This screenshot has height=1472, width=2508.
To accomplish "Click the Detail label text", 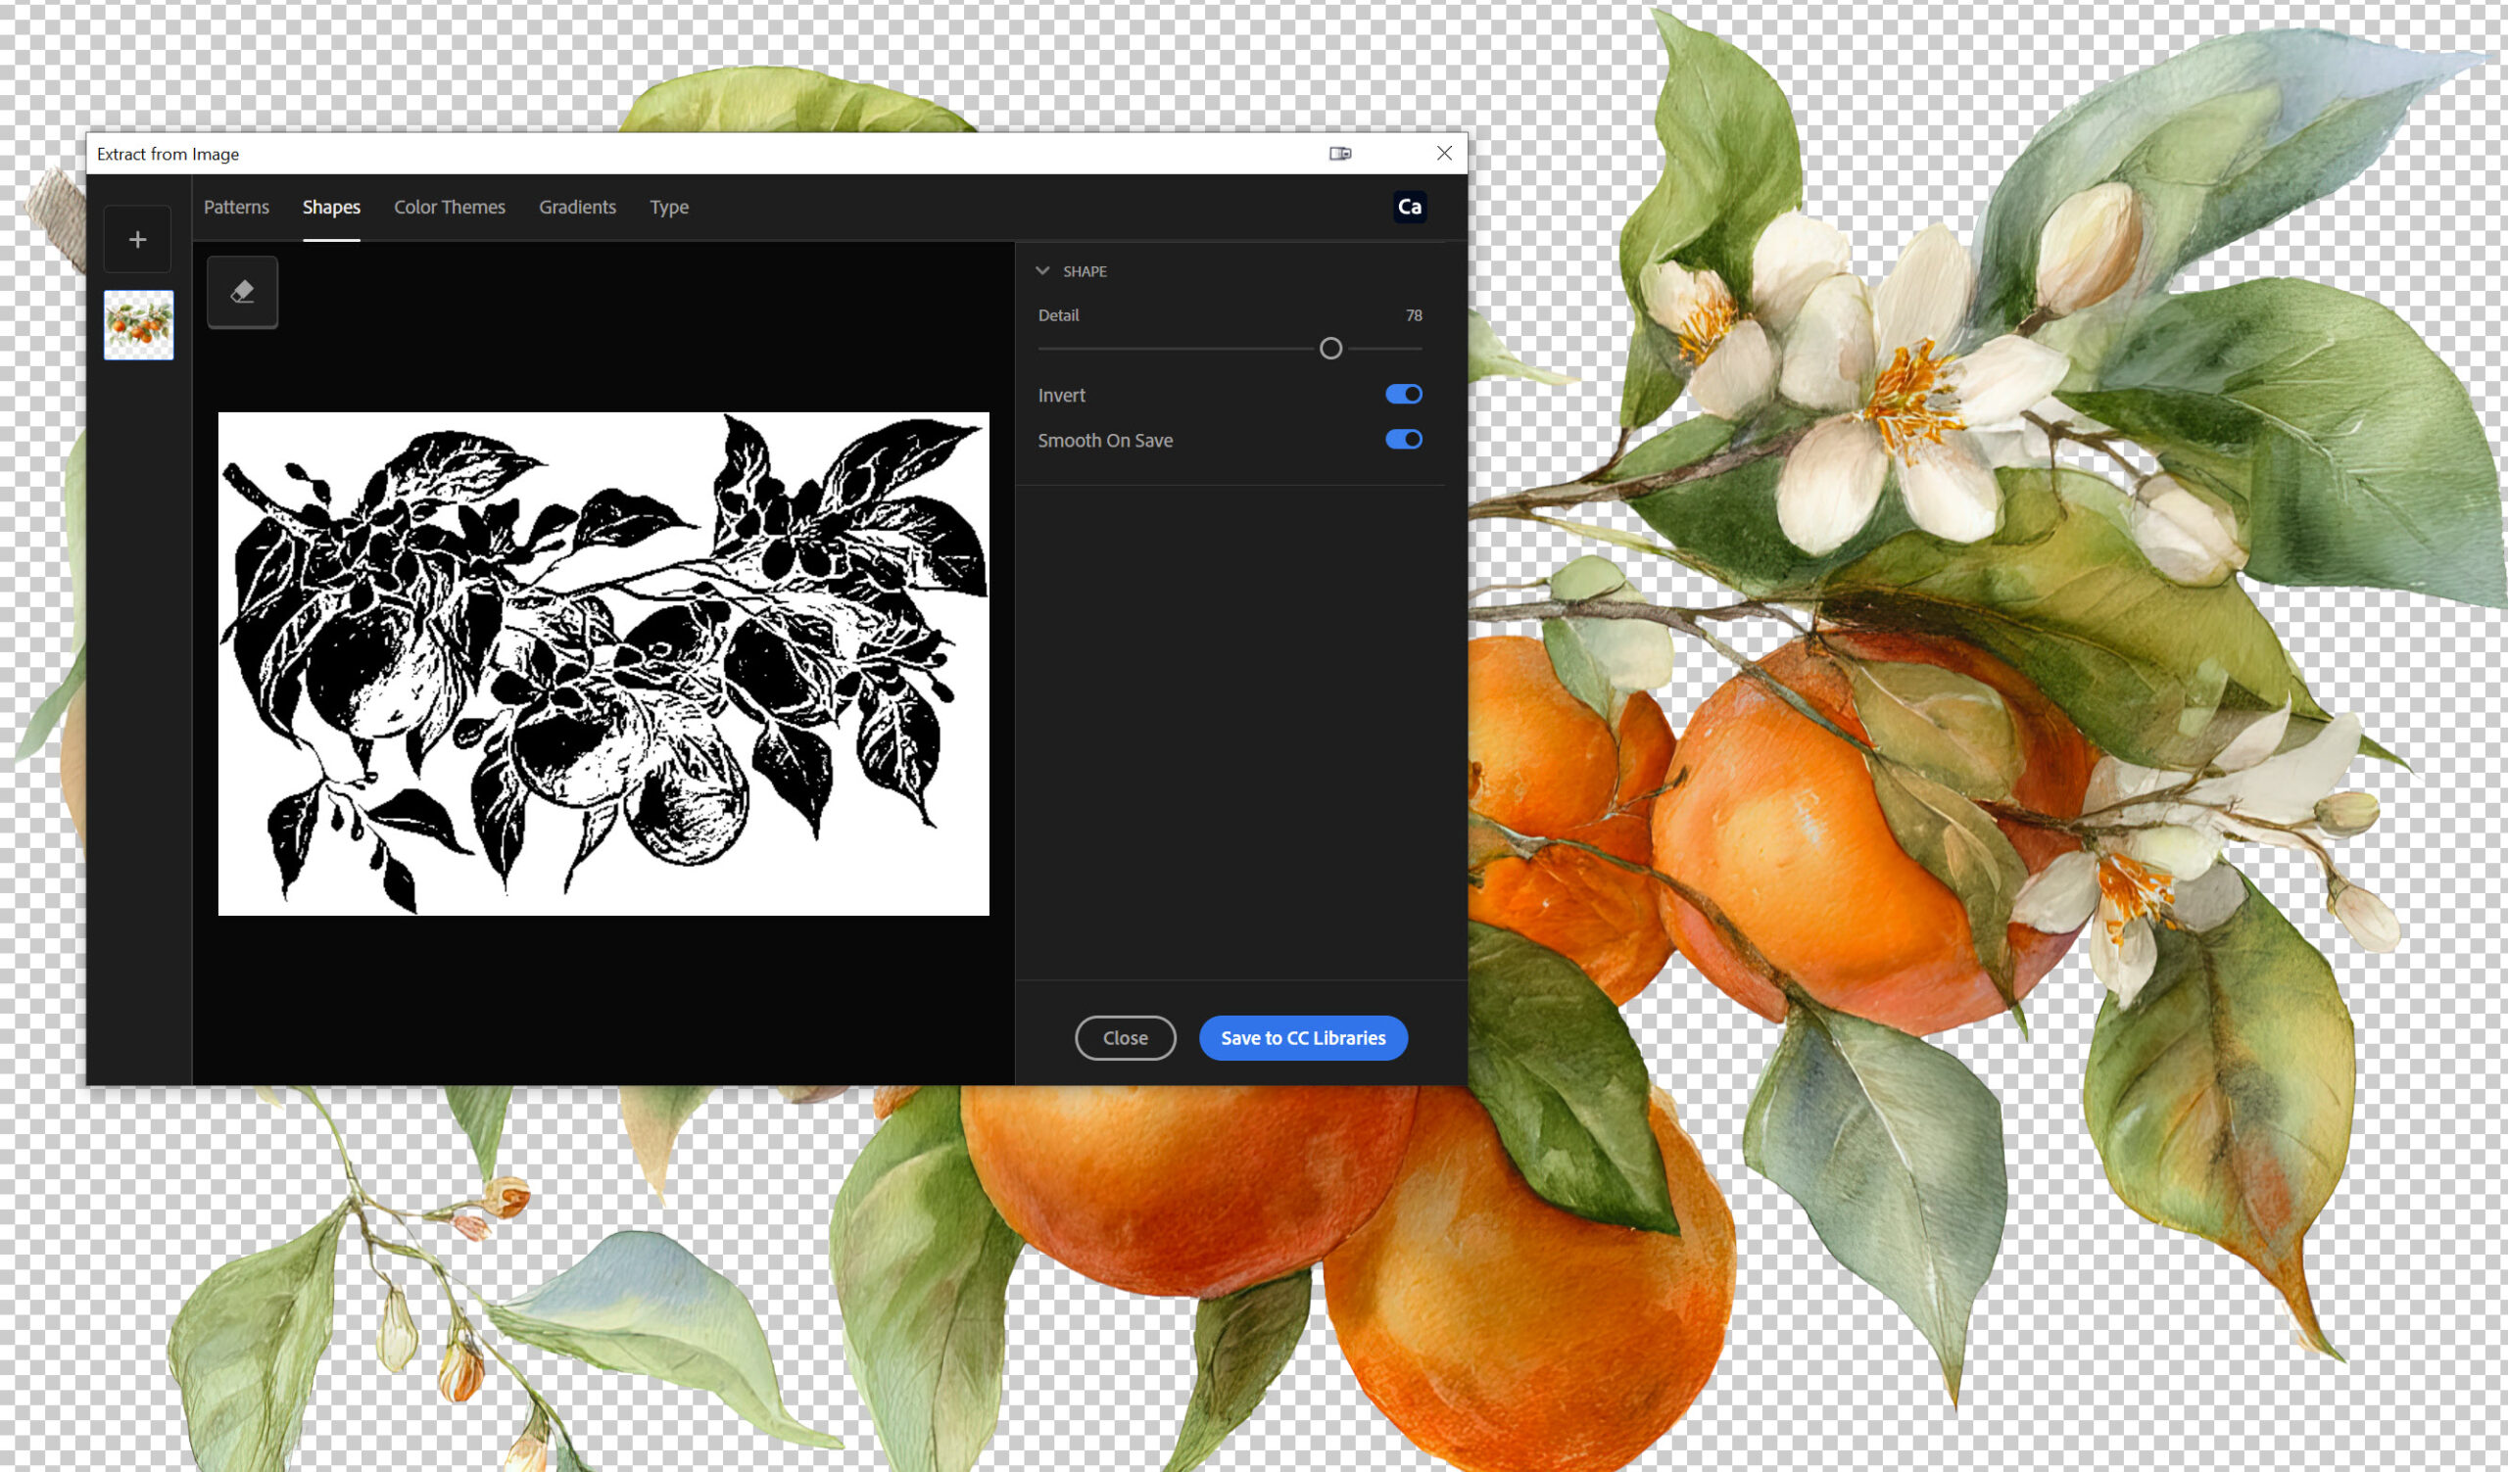I will [x=1058, y=315].
